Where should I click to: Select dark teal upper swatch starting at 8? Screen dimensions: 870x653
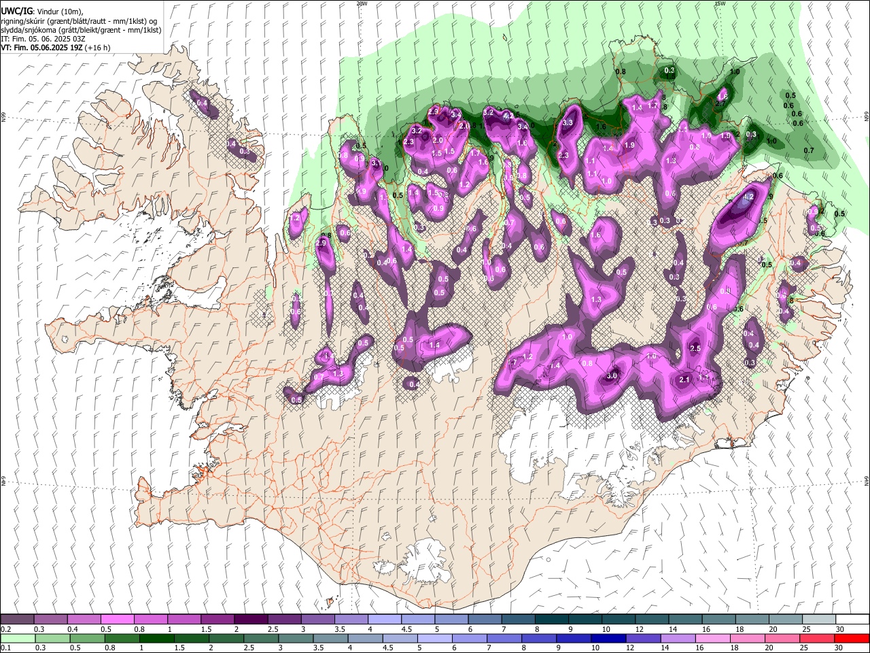tap(551, 620)
